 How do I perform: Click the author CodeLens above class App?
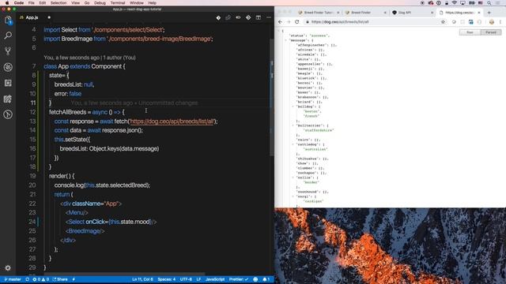point(89,58)
